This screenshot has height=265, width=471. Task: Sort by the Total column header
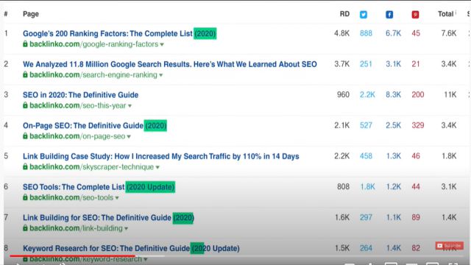click(445, 14)
